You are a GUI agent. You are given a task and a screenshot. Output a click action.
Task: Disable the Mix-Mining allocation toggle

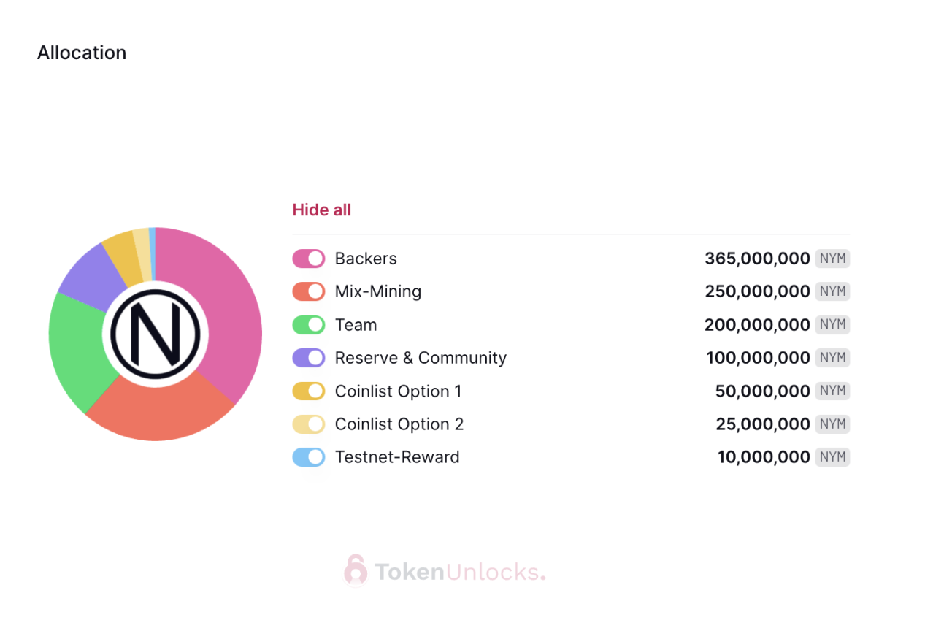(x=309, y=291)
